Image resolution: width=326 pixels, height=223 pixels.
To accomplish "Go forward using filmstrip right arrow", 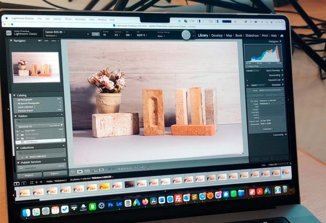I will (41, 182).
